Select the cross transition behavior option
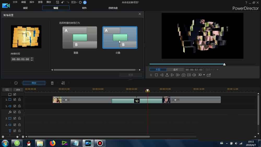261x147 pixels. click(x=120, y=37)
